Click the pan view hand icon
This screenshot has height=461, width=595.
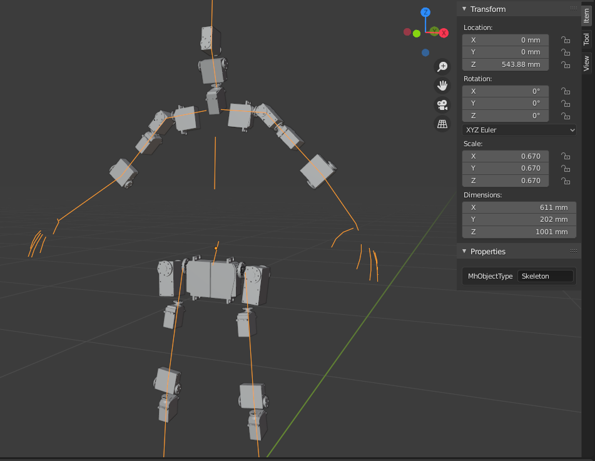click(442, 86)
